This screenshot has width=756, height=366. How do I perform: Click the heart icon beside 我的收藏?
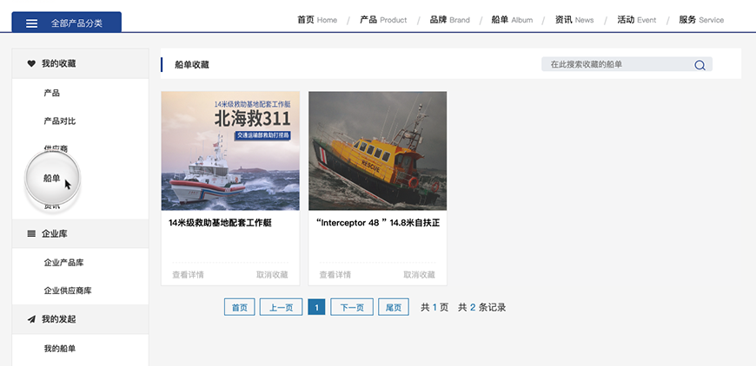click(x=31, y=63)
